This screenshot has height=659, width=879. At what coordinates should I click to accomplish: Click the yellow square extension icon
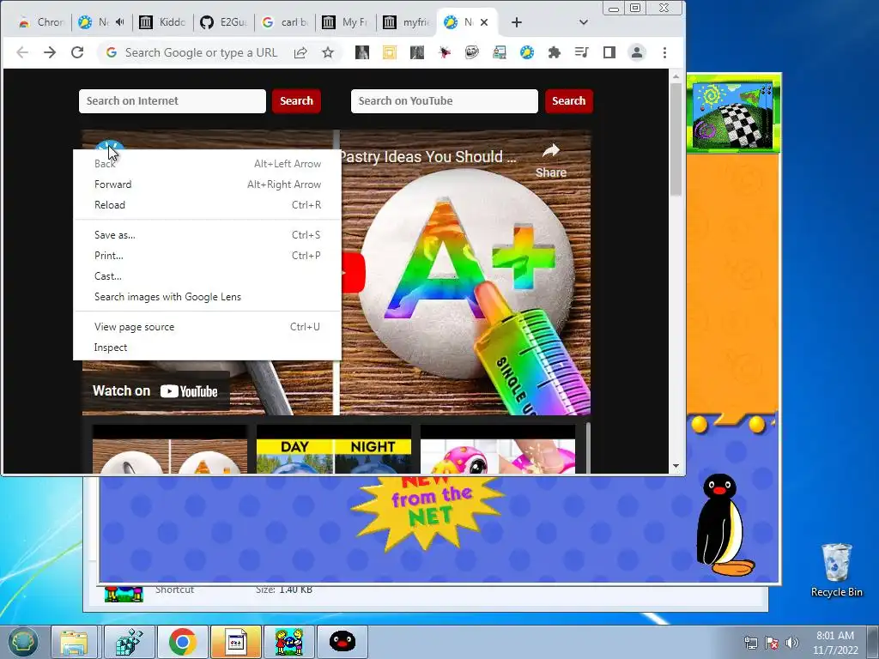pos(390,52)
